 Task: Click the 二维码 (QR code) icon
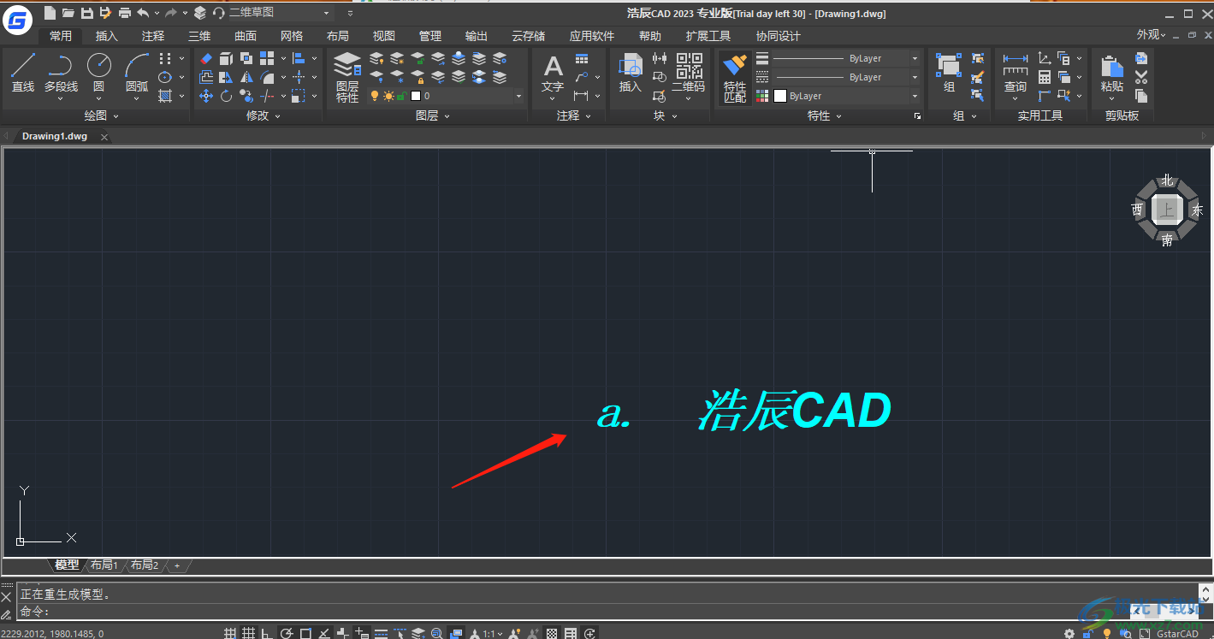[x=689, y=73]
